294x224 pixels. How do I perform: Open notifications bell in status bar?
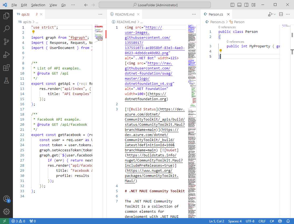pos(288,221)
